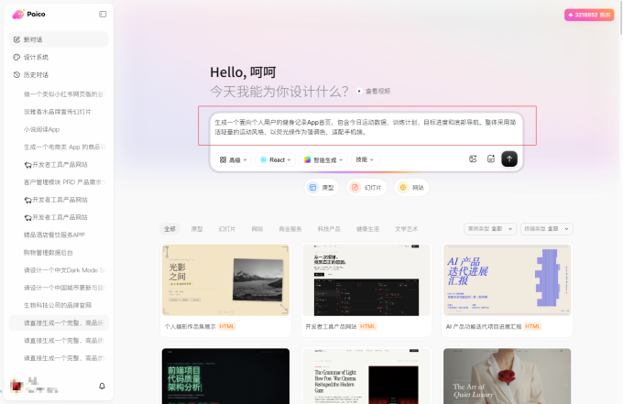This screenshot has height=404, width=623.
Task: Click the Paico logo
Action: pyautogui.click(x=28, y=15)
